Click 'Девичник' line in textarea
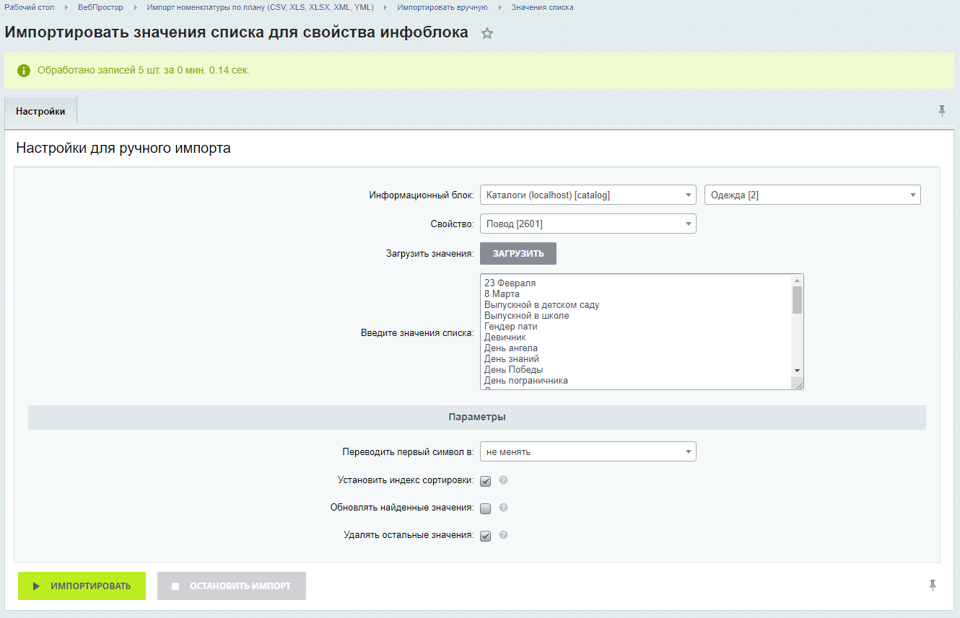Image resolution: width=960 pixels, height=618 pixels. point(505,337)
